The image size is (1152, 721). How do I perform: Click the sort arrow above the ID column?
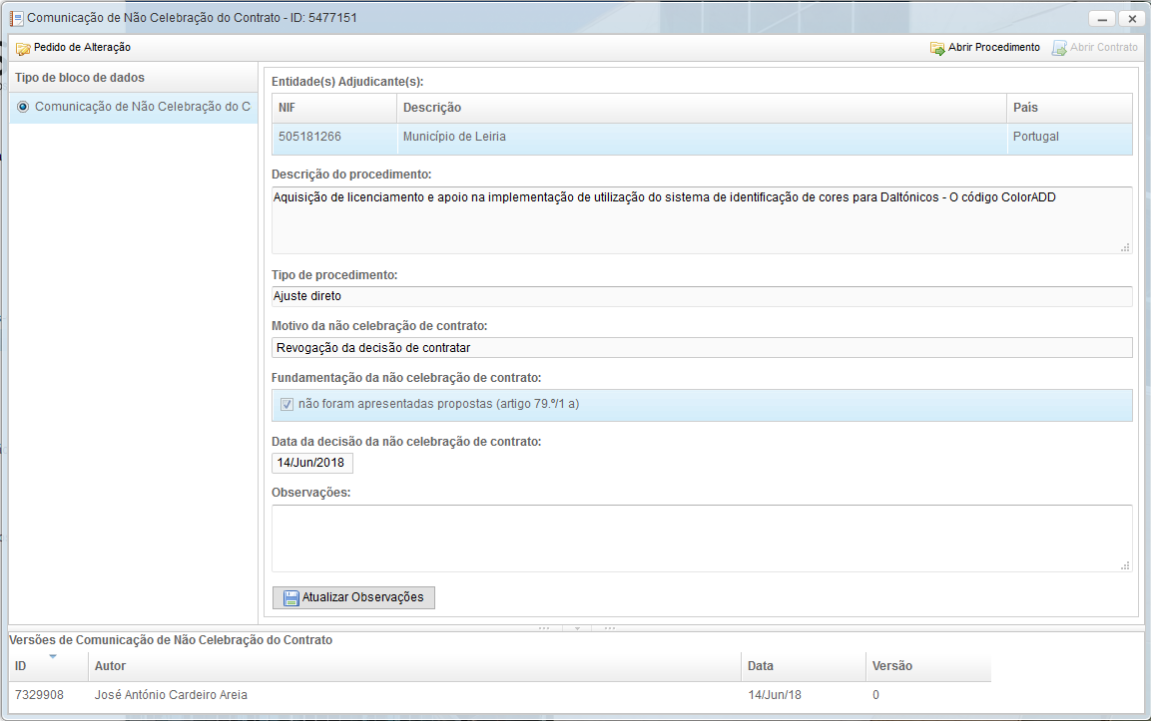(x=52, y=656)
